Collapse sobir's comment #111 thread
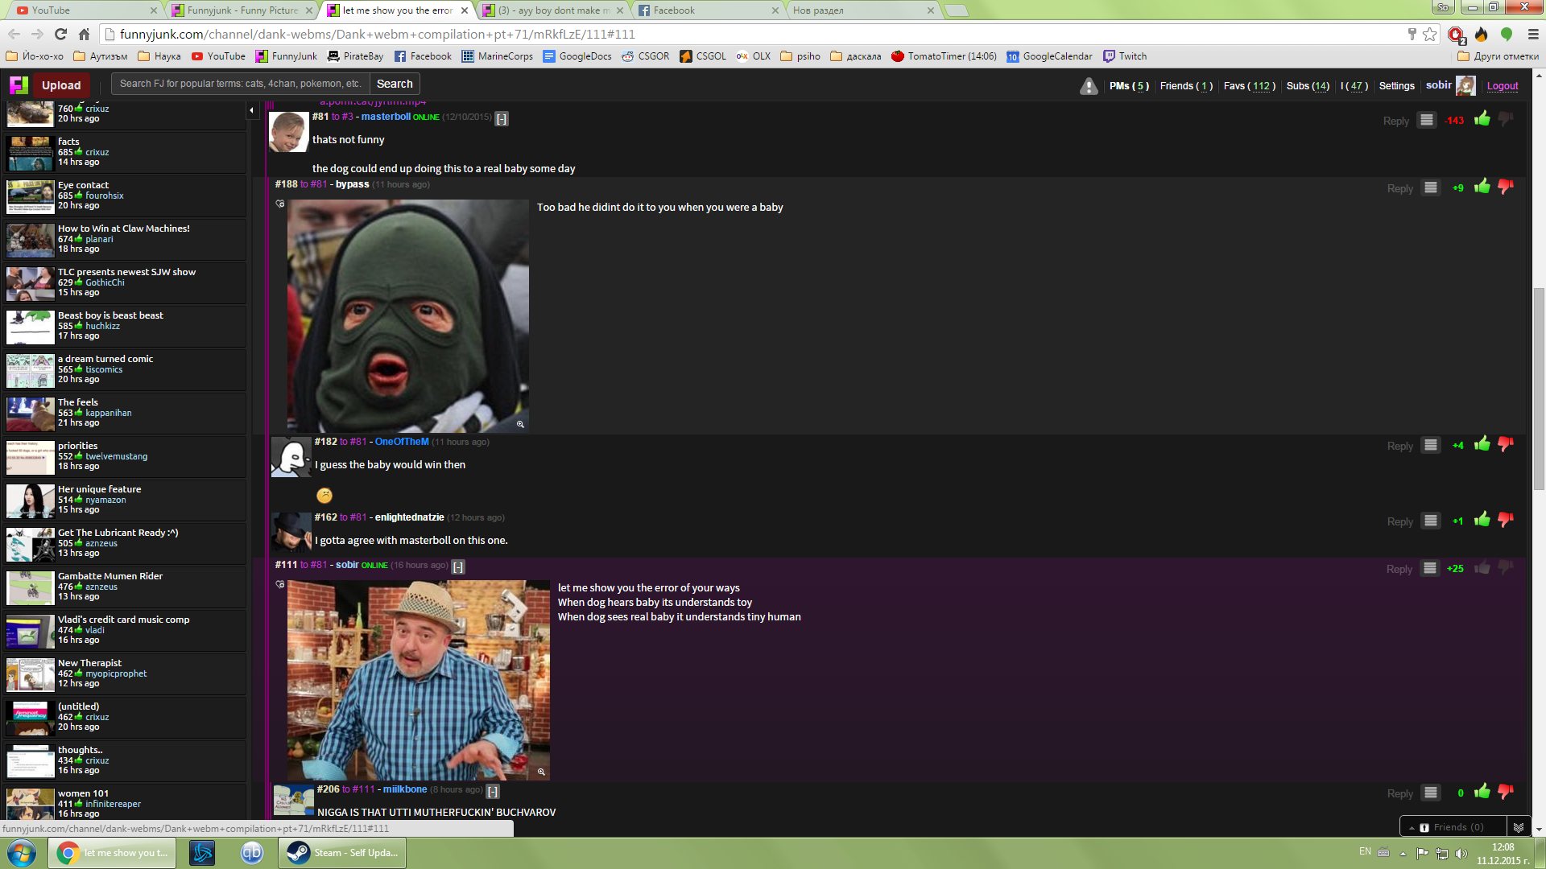The height and width of the screenshot is (869, 1546). (458, 566)
